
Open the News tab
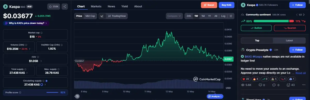coord(111,6)
